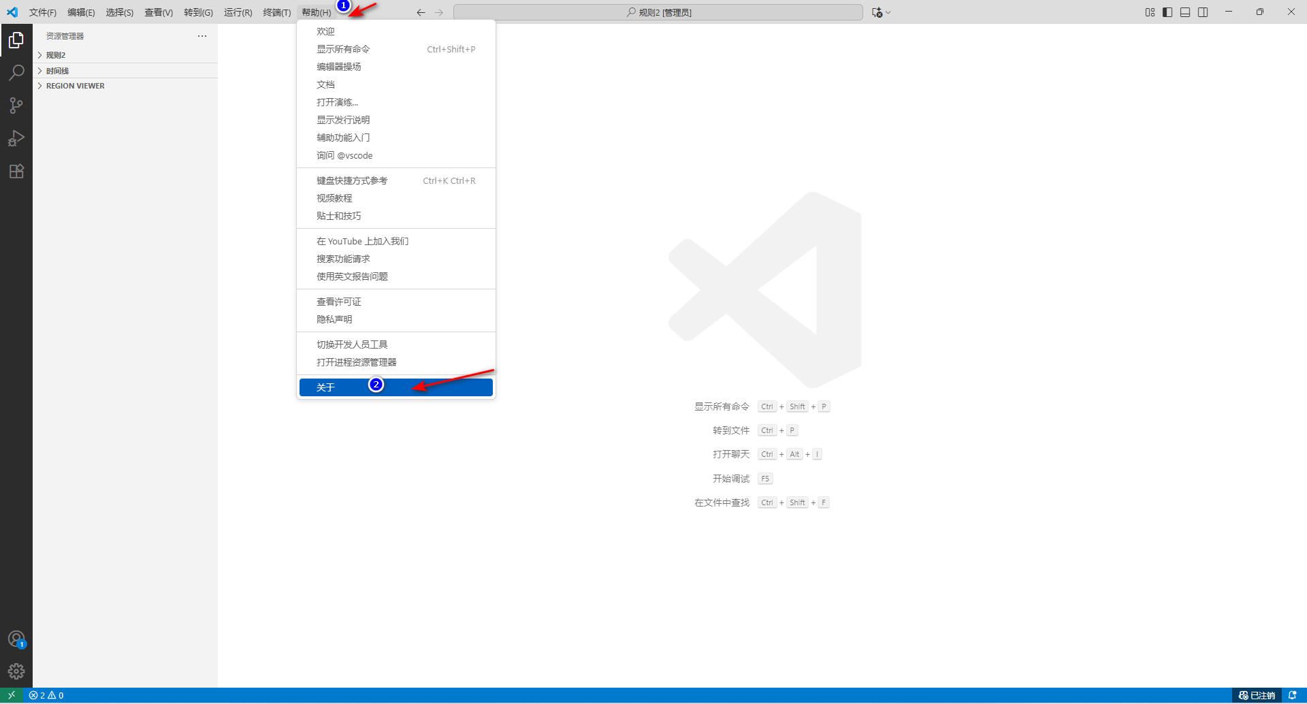This screenshot has width=1307, height=704.
Task: Click the Explorer files icon
Action: [16, 40]
